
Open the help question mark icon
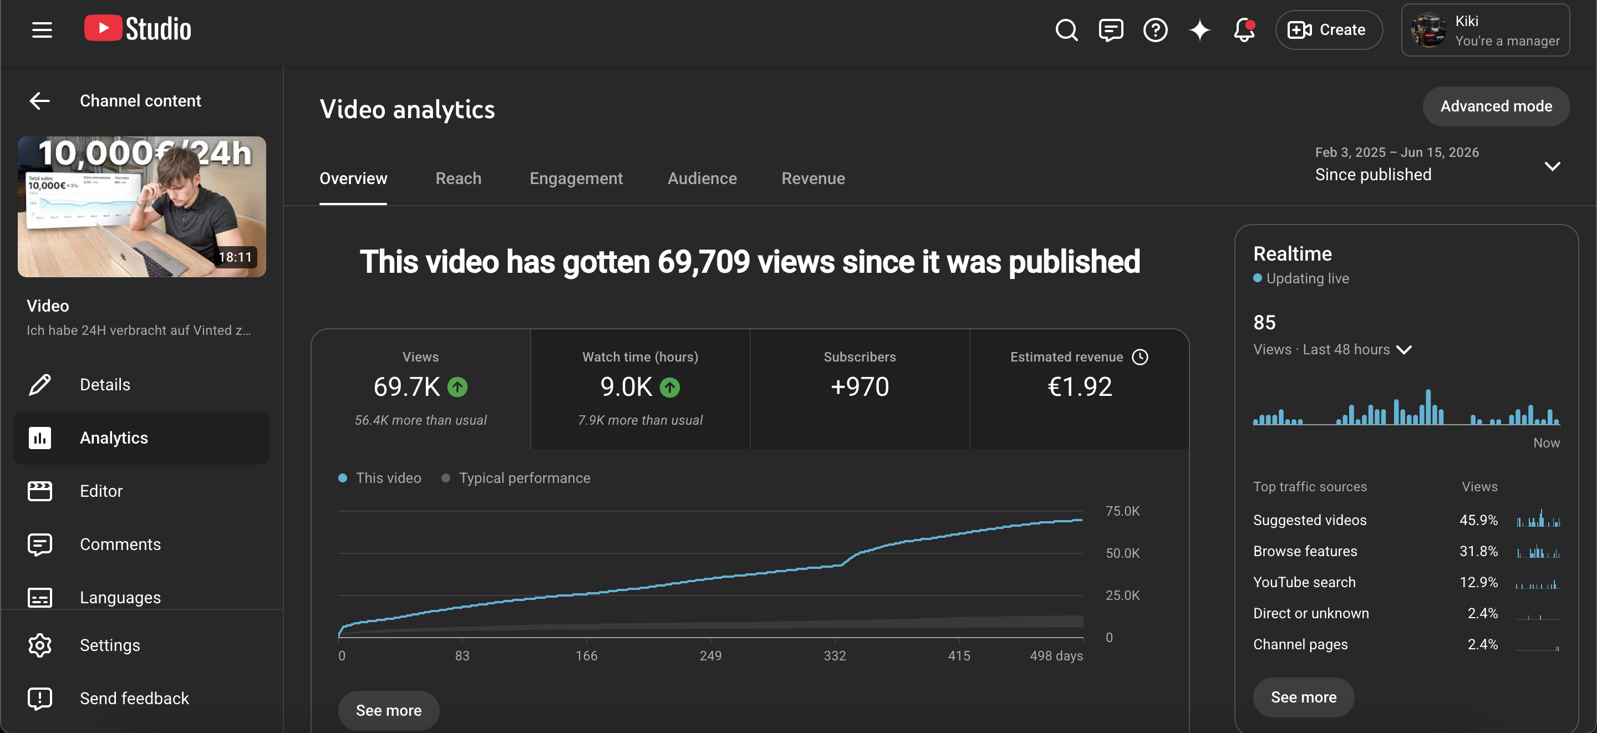(x=1155, y=30)
